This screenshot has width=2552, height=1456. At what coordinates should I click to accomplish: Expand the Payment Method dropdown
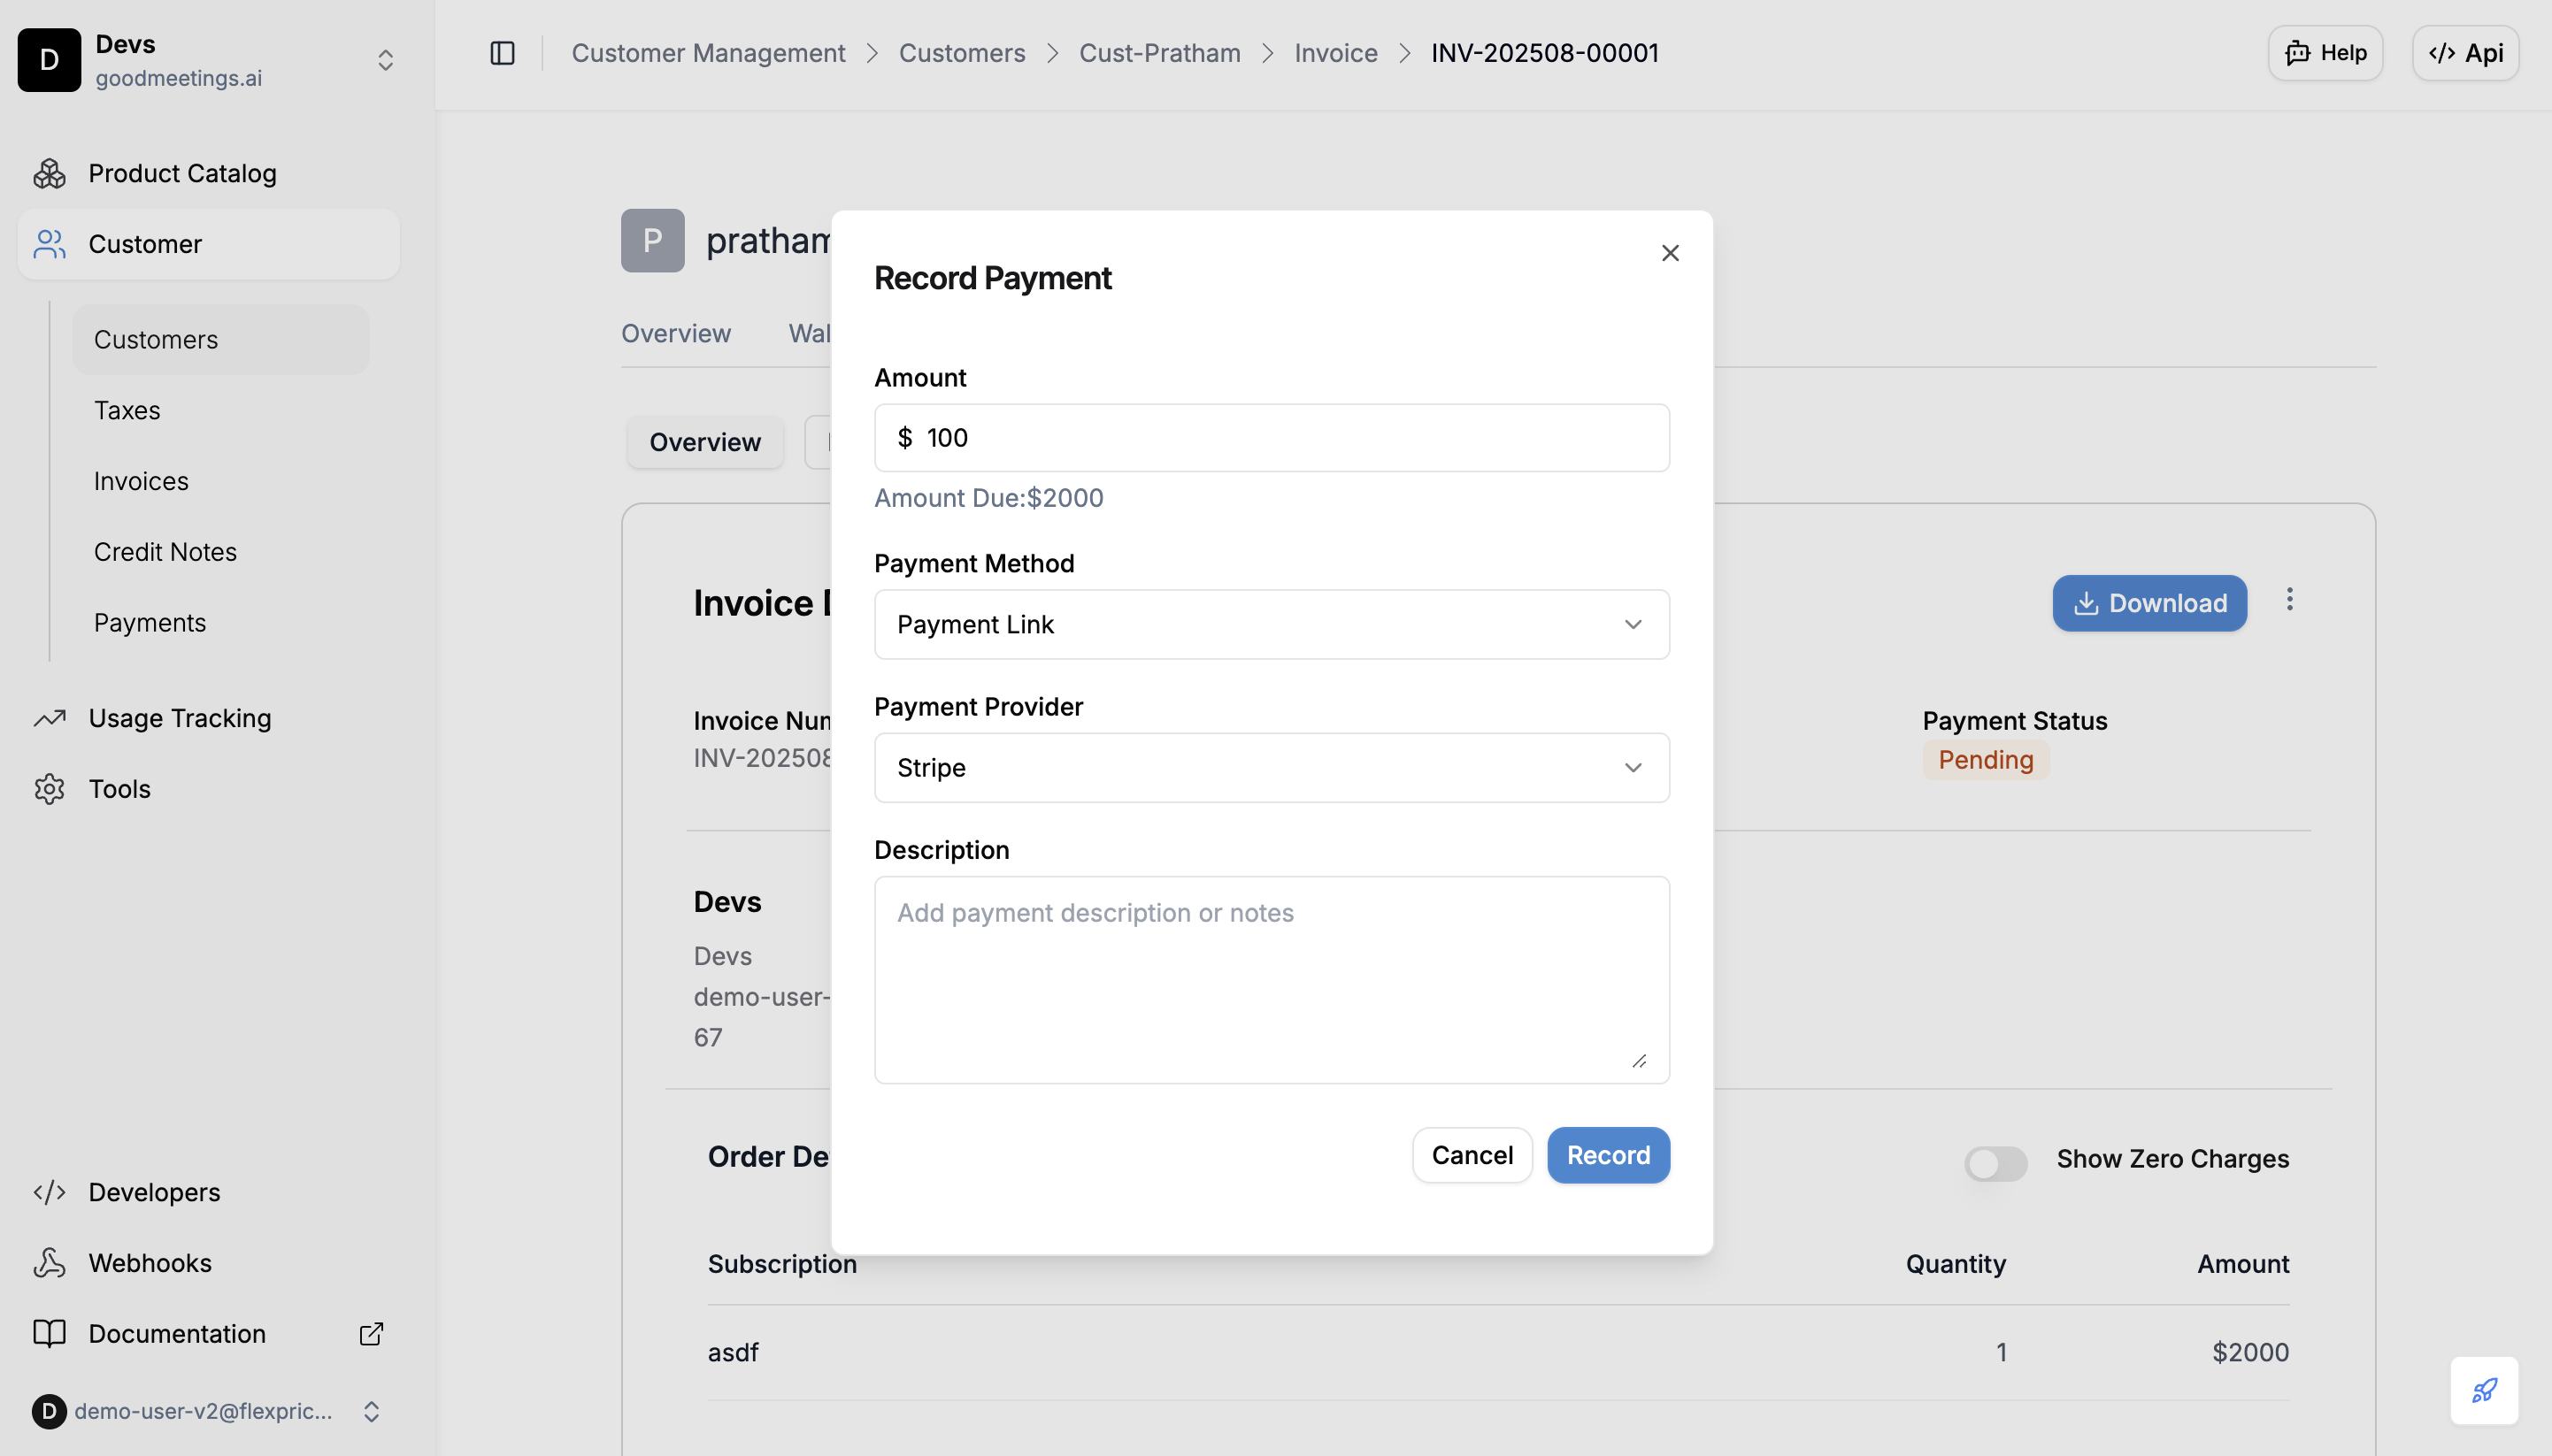(x=1271, y=624)
